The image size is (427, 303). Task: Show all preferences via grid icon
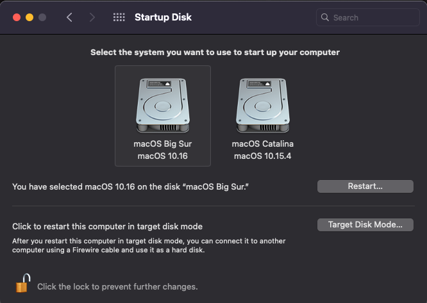coord(119,17)
